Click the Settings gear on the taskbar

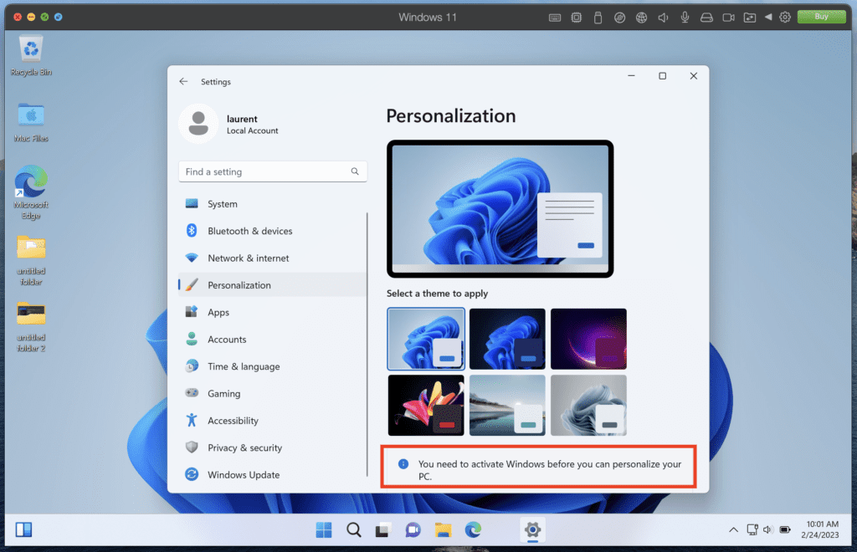click(532, 529)
